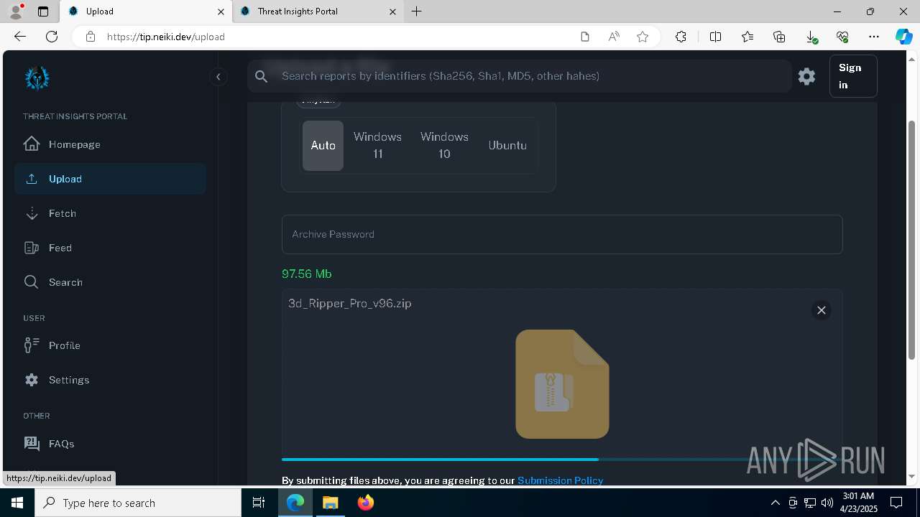The width and height of the screenshot is (920, 517).
Task: Launch Firefox from the taskbar
Action: 366,503
